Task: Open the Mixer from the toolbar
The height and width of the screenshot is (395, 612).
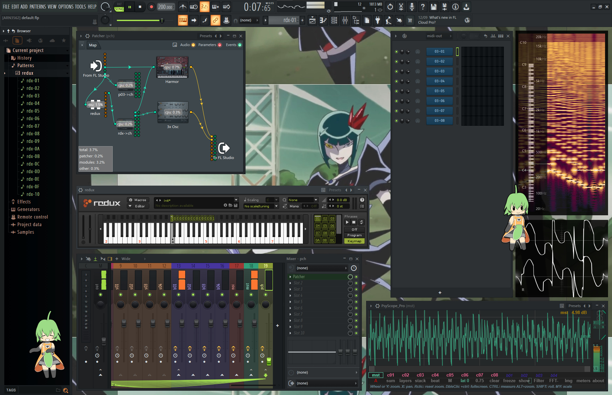Action: click(x=345, y=20)
